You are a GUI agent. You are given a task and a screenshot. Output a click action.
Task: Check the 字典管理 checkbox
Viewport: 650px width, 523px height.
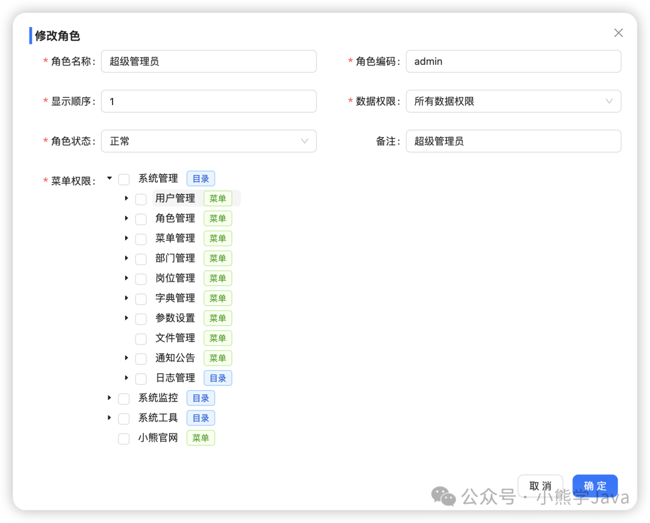click(141, 299)
